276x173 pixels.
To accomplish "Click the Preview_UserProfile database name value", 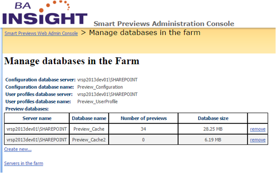I will coord(98,102).
